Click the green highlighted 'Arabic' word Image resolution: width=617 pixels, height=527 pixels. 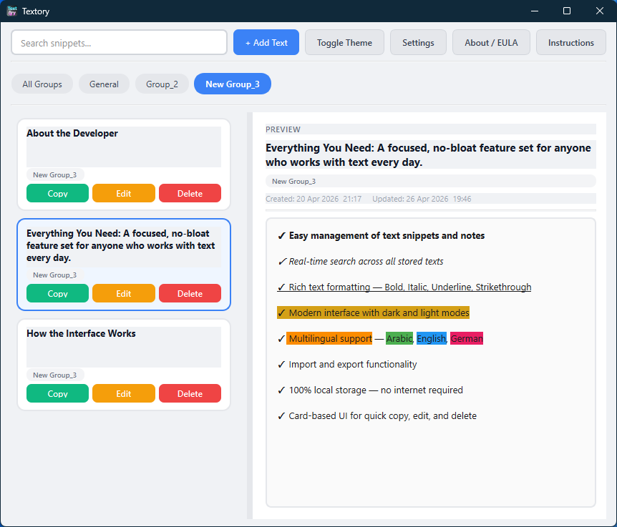click(399, 338)
